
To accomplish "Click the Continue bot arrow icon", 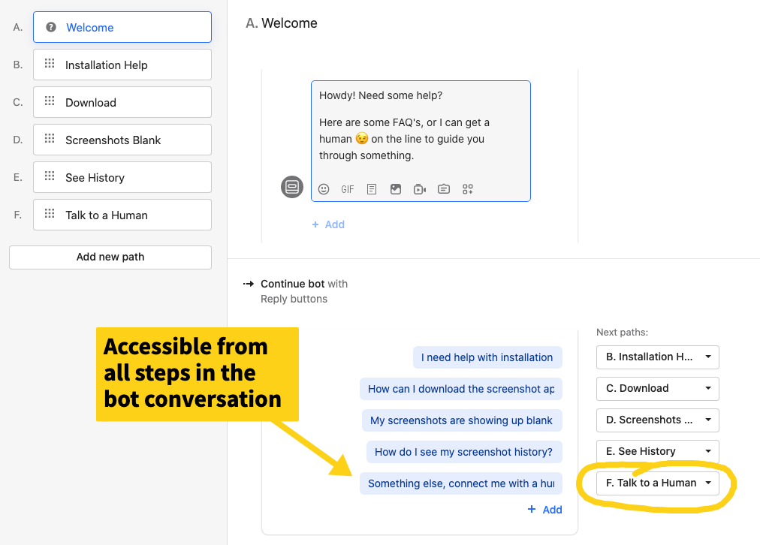I will [249, 284].
